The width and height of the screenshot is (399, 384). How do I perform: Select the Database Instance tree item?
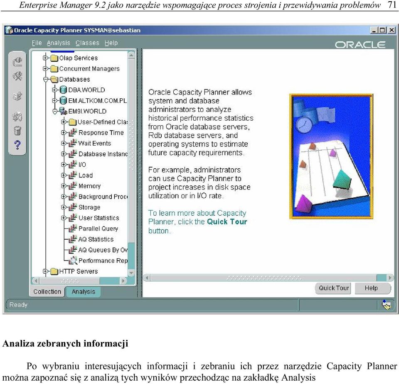(103, 154)
